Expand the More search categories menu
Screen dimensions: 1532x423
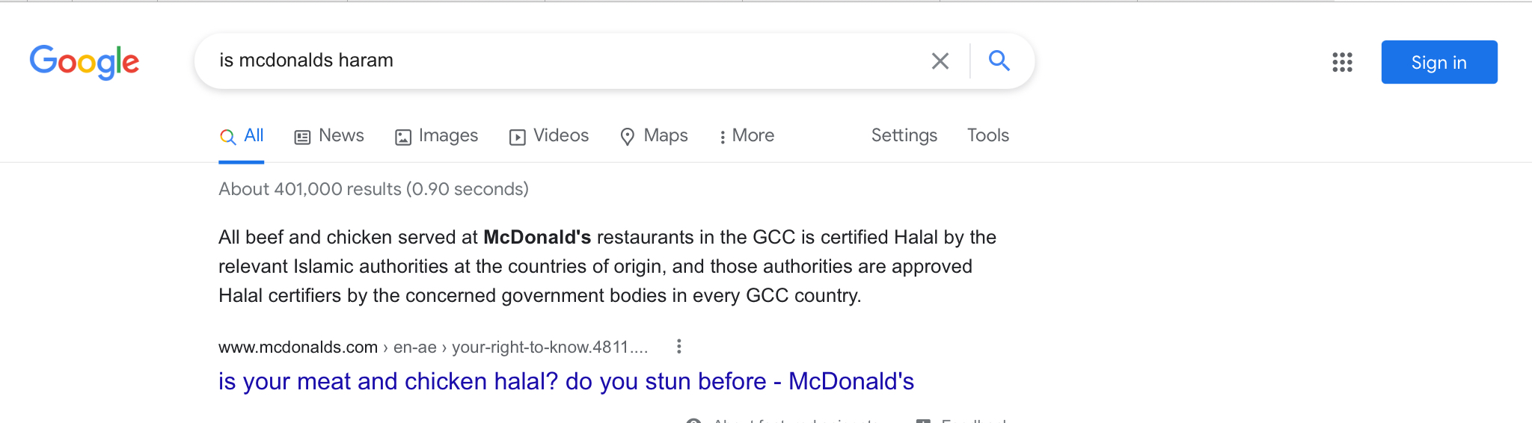pyautogui.click(x=747, y=136)
